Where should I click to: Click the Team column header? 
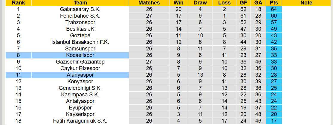coord(80,3)
